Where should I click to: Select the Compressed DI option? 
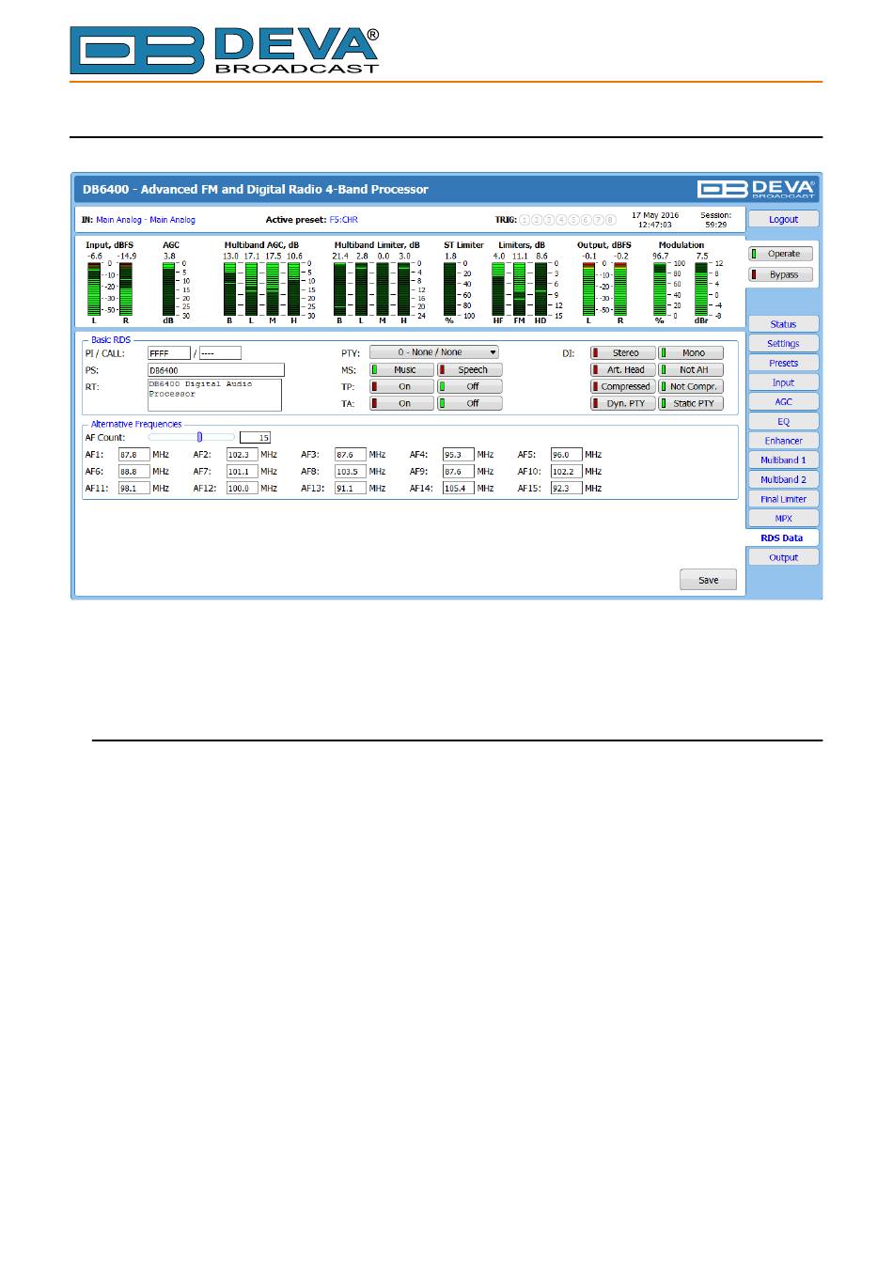click(x=622, y=386)
